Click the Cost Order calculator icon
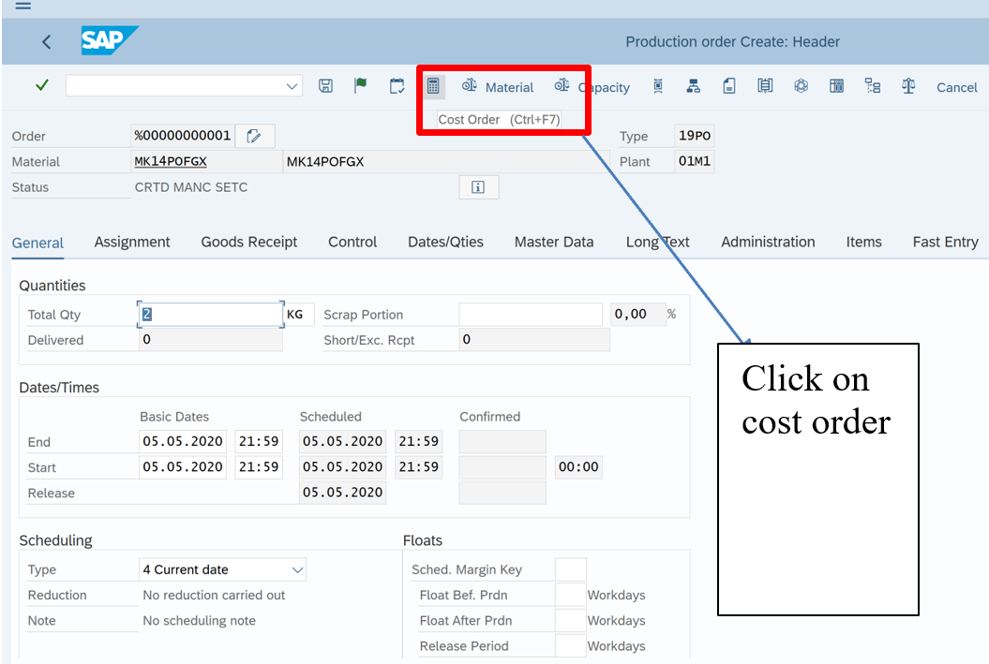The width and height of the screenshot is (989, 664). 432,86
